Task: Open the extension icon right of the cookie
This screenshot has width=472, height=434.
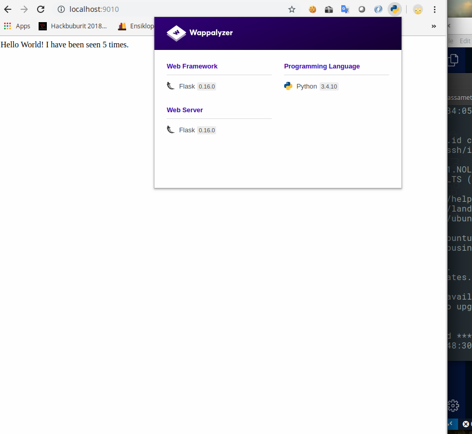Action: click(329, 10)
